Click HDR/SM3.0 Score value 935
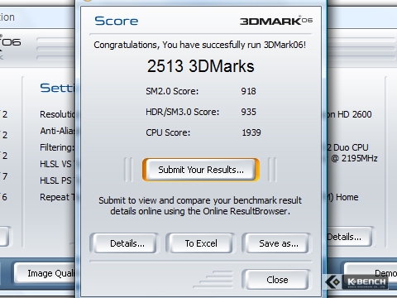The height and width of the screenshot is (298, 397). coord(248,112)
